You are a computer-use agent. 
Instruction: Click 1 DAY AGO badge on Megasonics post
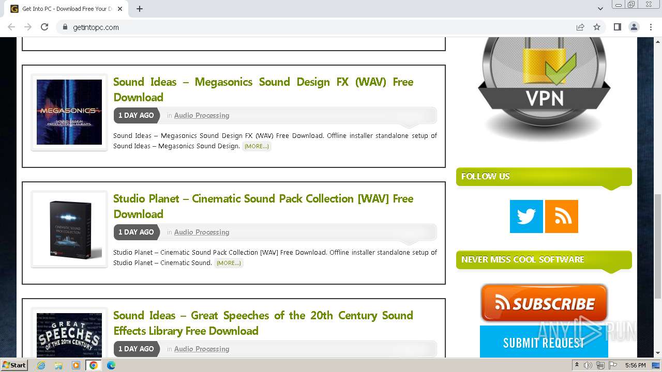pos(136,115)
